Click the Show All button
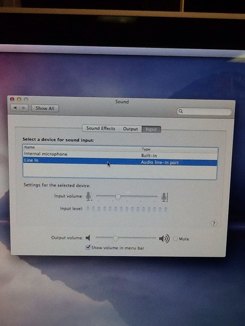 (x=45, y=108)
